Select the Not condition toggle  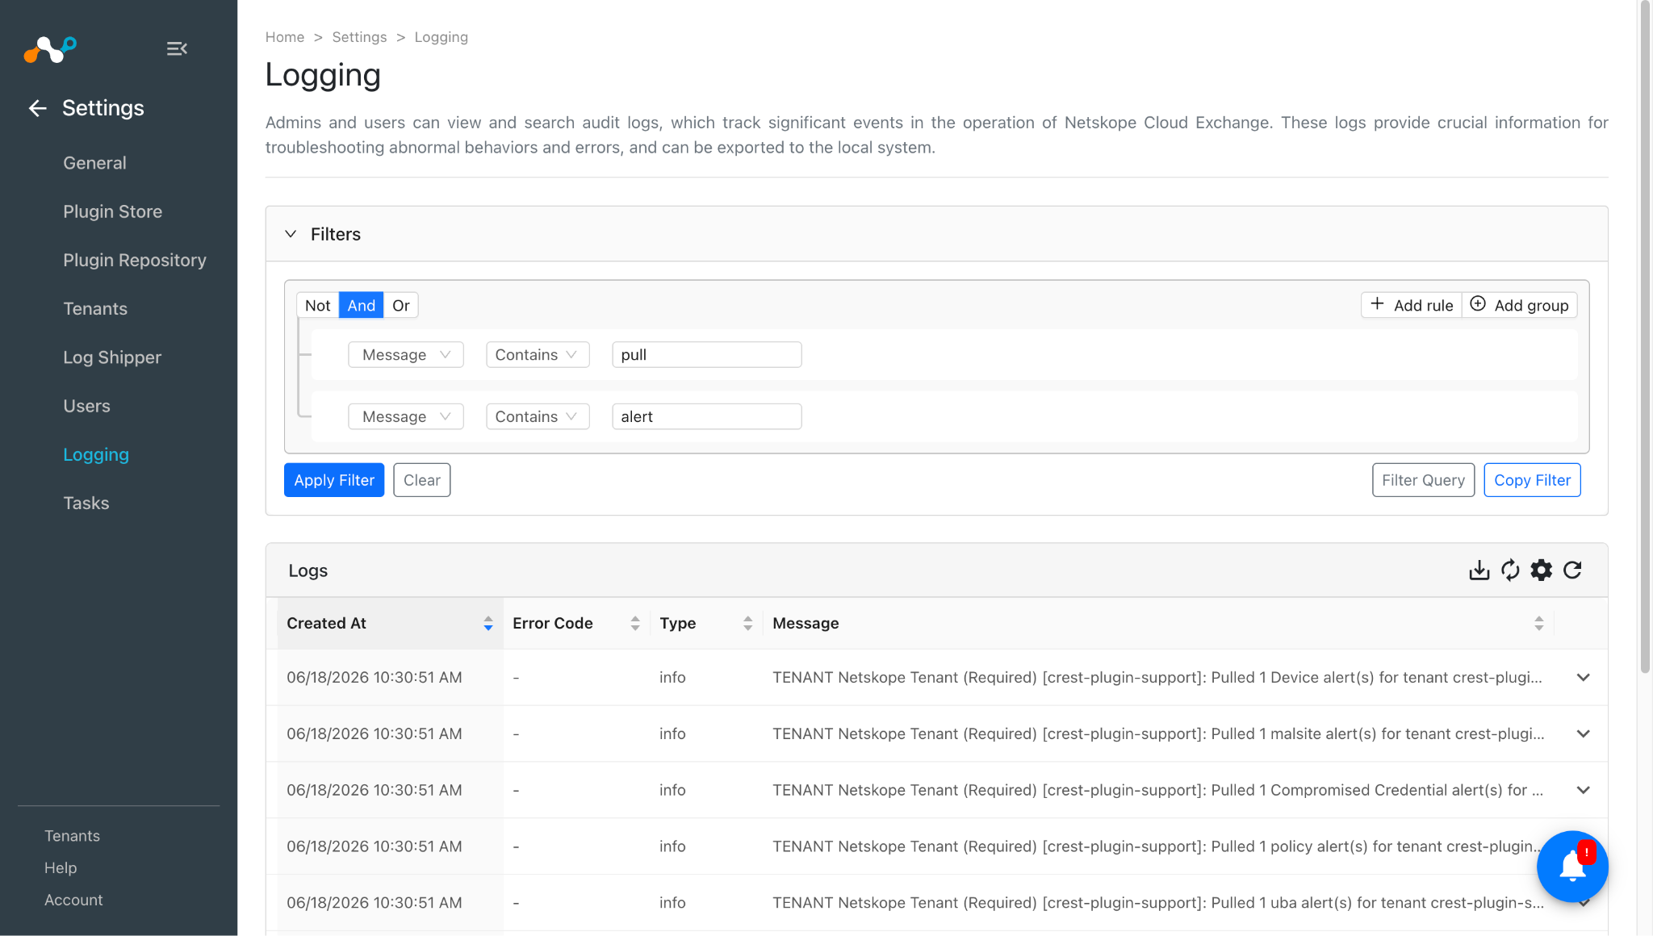click(x=318, y=306)
